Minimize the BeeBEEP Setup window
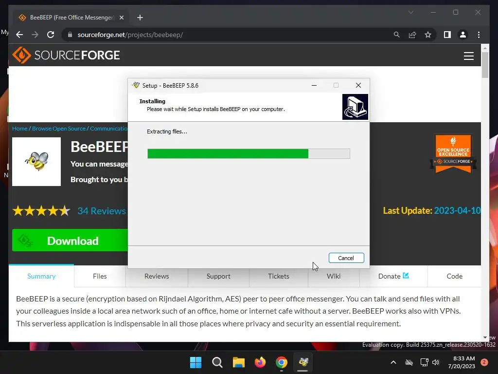498x374 pixels. pyautogui.click(x=314, y=85)
